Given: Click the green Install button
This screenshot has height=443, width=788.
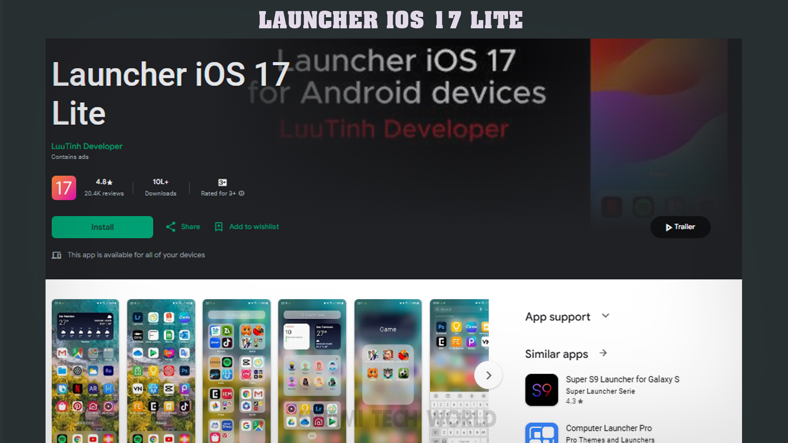Looking at the screenshot, I should (102, 227).
